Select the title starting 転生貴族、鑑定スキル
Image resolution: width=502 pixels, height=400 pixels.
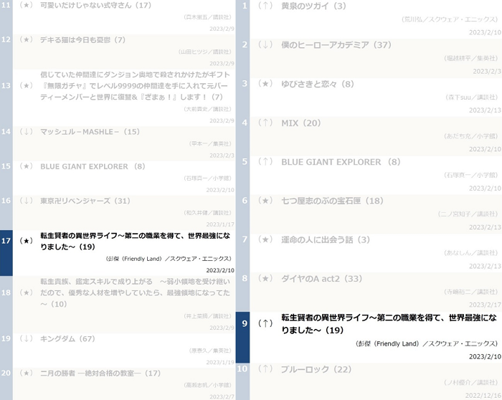pyautogui.click(x=135, y=292)
